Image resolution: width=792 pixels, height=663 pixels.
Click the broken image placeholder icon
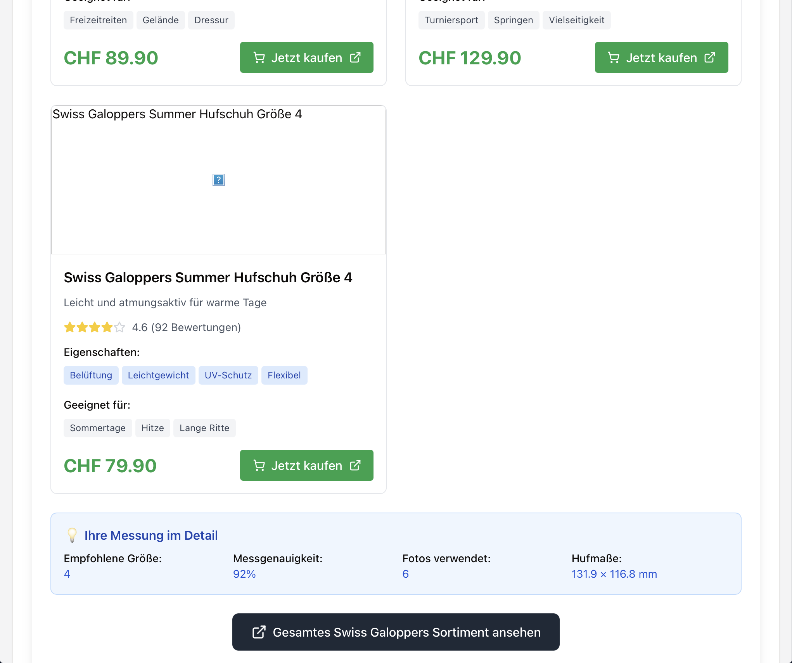click(x=219, y=180)
